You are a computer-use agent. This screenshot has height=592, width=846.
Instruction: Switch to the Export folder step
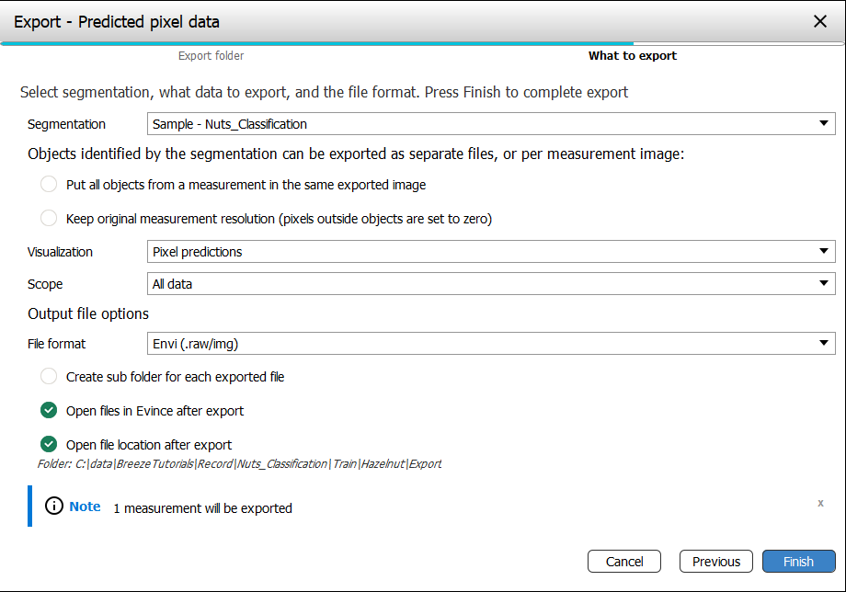pyautogui.click(x=211, y=56)
